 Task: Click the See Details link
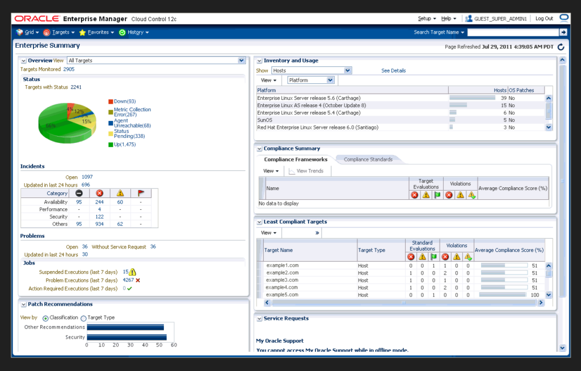point(395,70)
